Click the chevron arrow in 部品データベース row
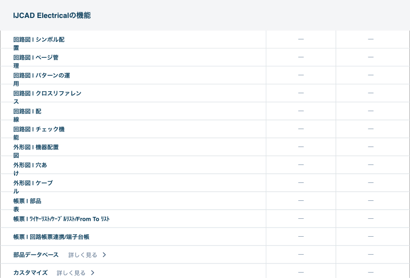Image resolution: width=410 pixels, height=278 pixels. (104, 255)
